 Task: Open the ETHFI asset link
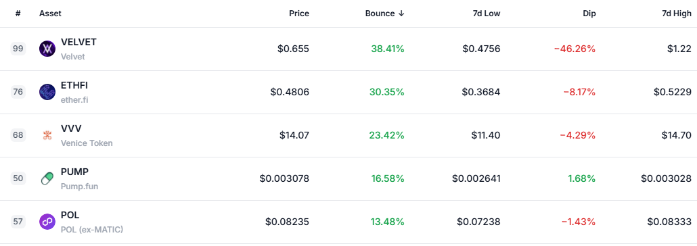tap(74, 85)
